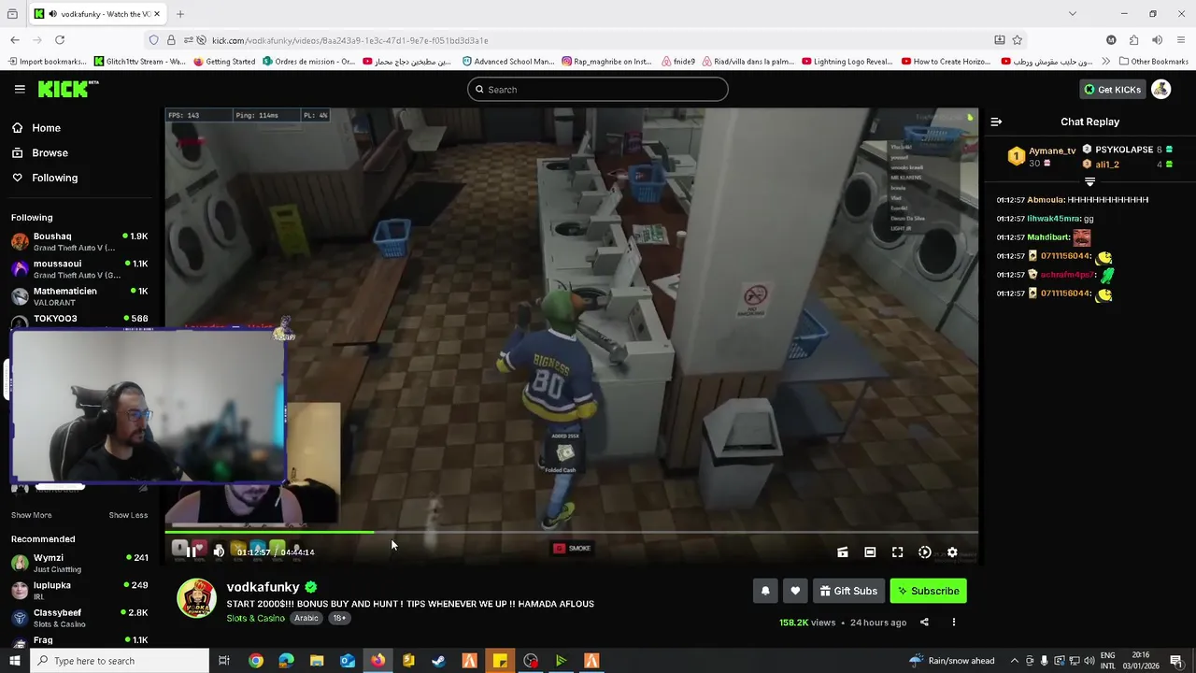Image resolution: width=1196 pixels, height=673 pixels.
Task: Open Lightning Logo Reveal bookmark
Action: pos(847,62)
